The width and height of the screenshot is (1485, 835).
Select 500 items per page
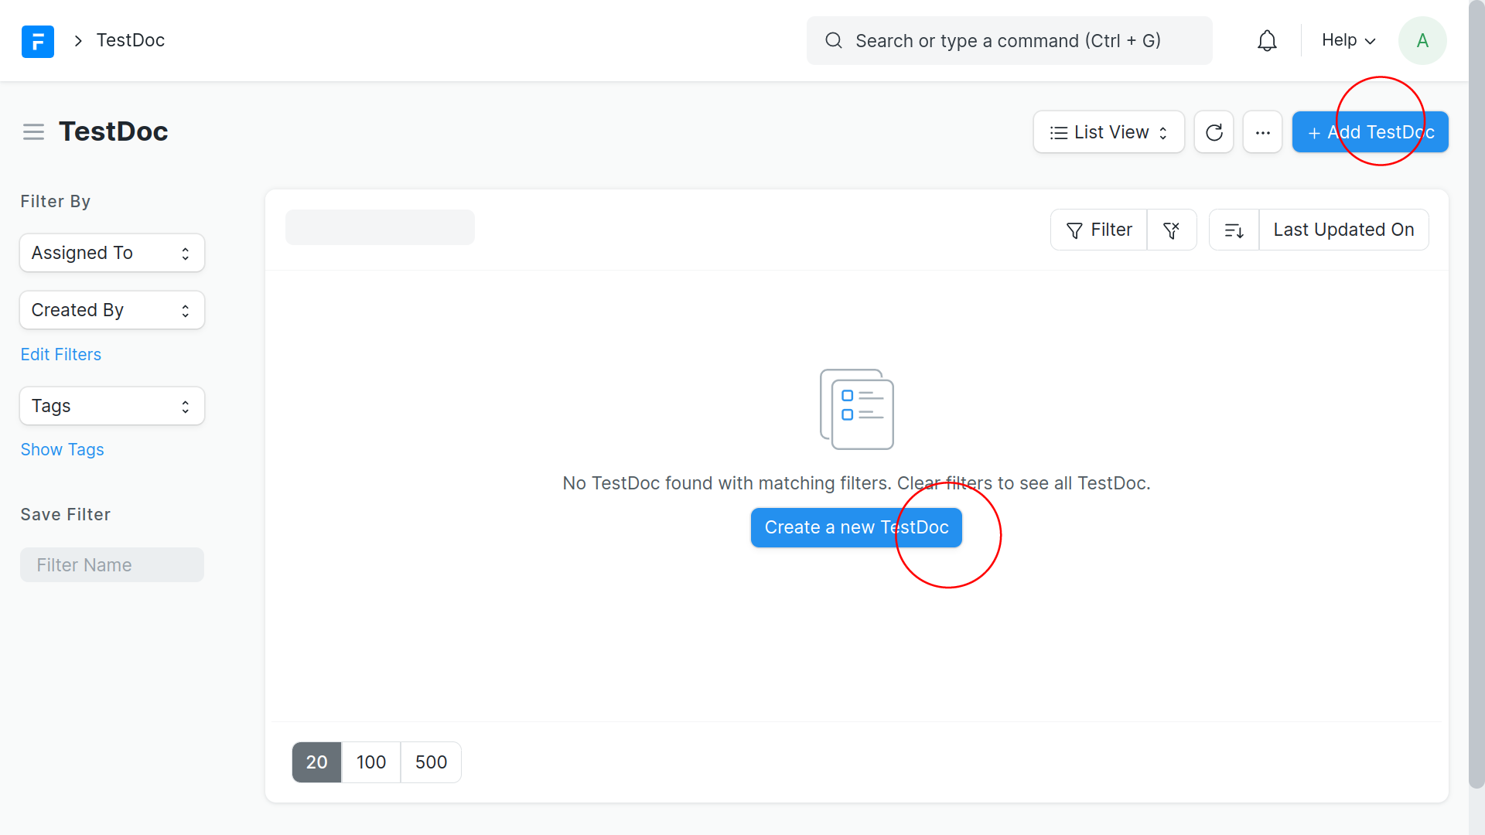pos(429,762)
